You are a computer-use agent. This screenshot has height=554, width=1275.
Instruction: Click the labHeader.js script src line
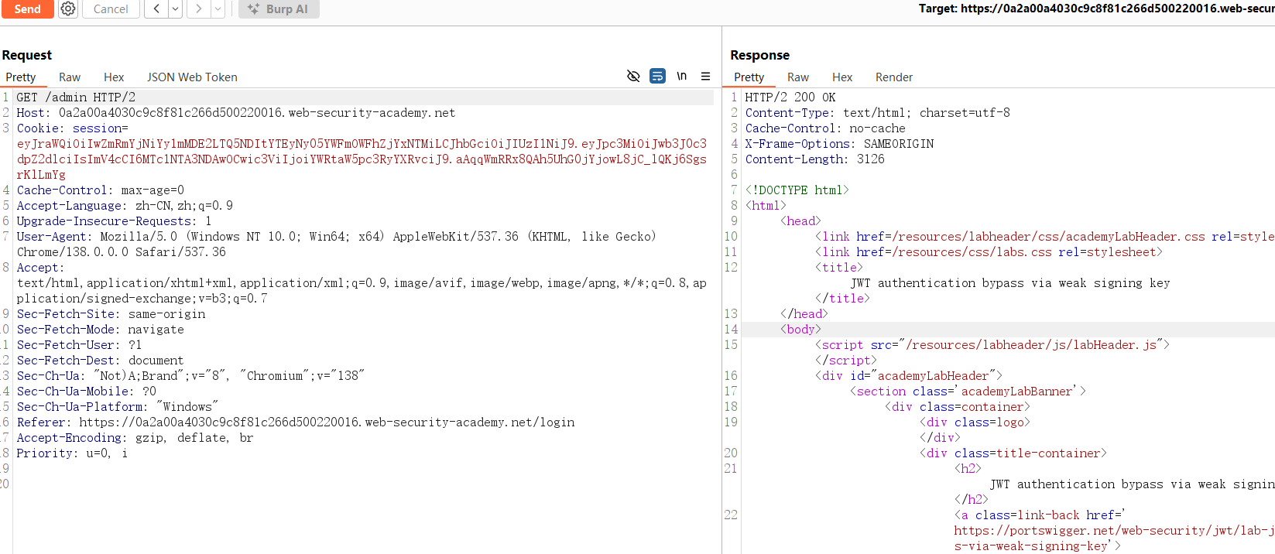tap(992, 345)
